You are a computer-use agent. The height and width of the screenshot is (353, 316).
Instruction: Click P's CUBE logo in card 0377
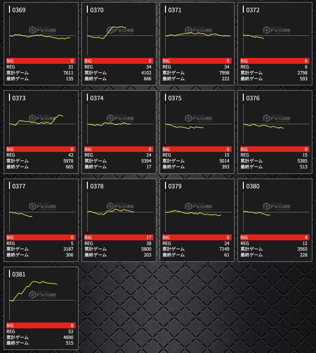point(42,206)
